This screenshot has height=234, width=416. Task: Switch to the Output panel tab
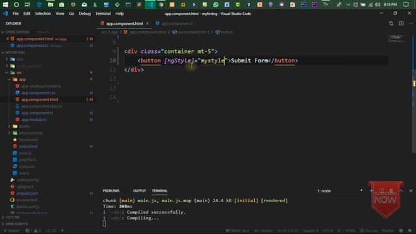[139, 190]
